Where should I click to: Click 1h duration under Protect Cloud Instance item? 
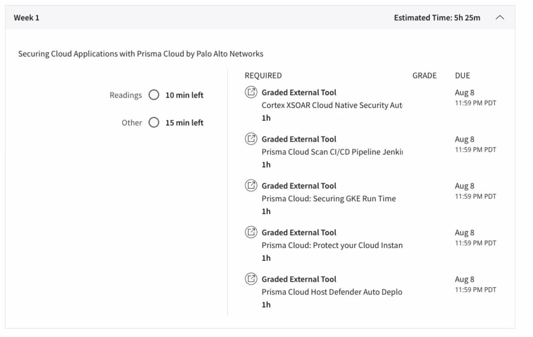pyautogui.click(x=266, y=258)
